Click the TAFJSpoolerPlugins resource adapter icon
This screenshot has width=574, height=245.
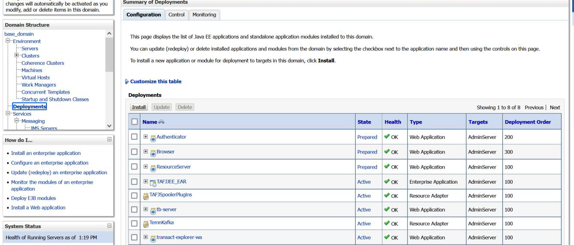coord(146,196)
